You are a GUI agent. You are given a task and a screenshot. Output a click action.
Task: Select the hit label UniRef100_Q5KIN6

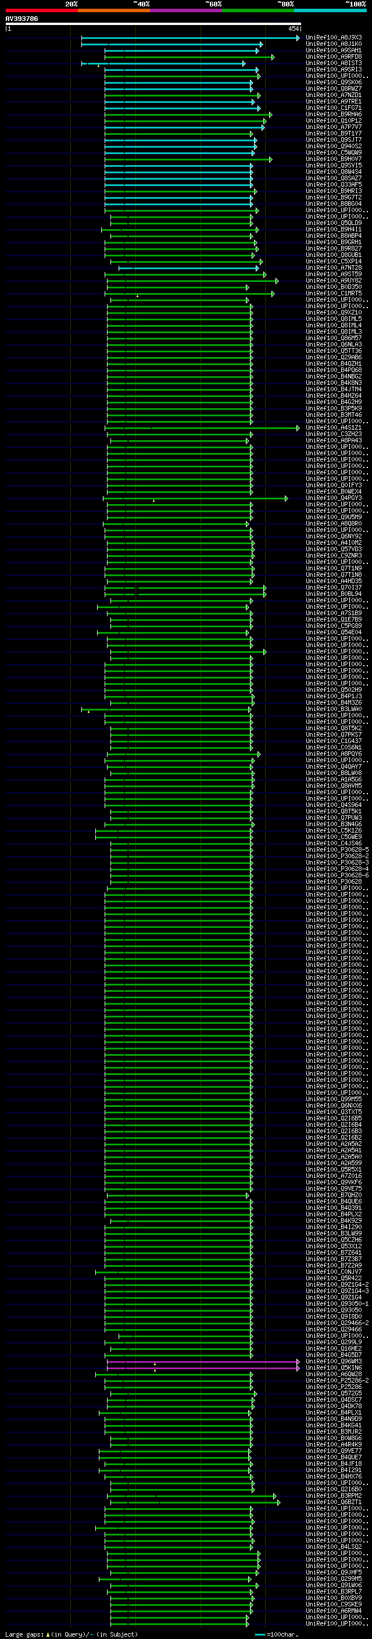tap(334, 1368)
